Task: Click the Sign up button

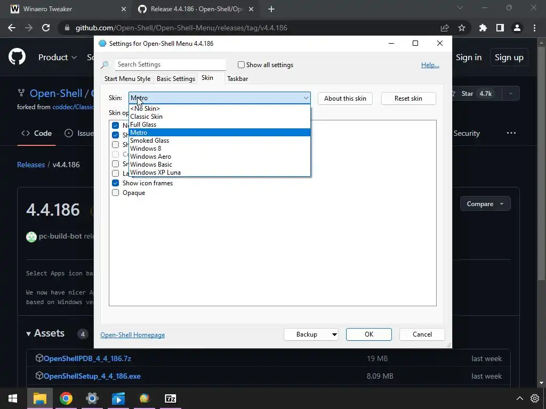Action: point(509,58)
